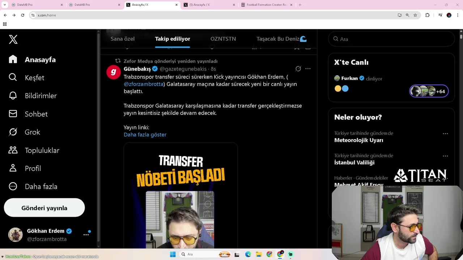This screenshot has width=463, height=260.
Task: Click the Gönderi yayınla button
Action: (x=44, y=208)
